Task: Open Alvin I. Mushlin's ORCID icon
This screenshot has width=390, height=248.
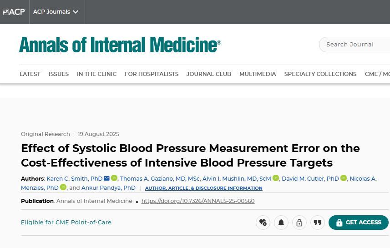Action: [x=276, y=178]
